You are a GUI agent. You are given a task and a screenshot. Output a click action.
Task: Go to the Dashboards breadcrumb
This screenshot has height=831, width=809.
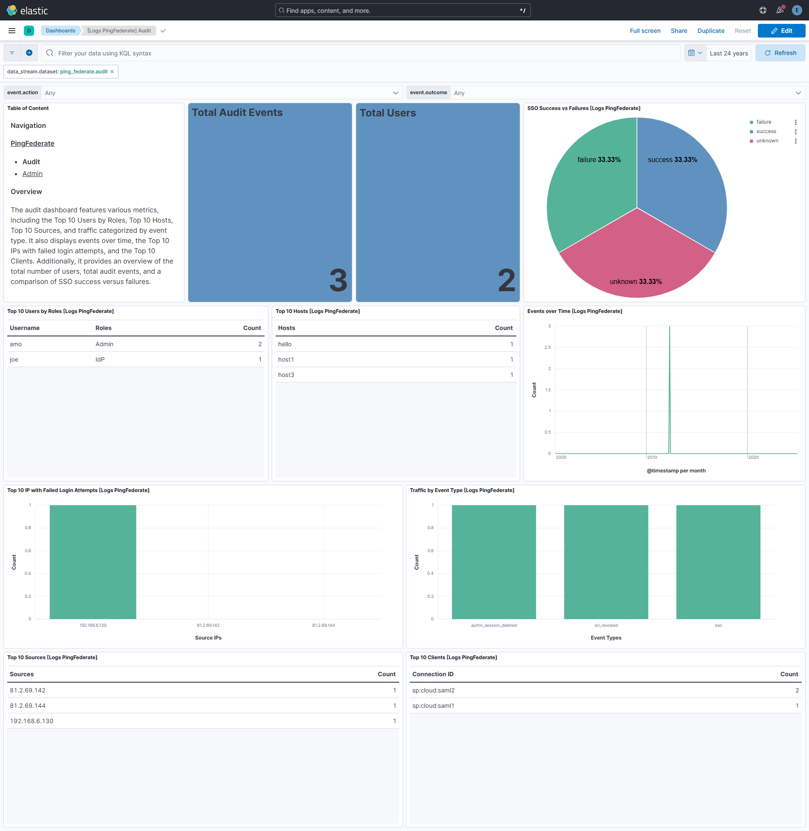pyautogui.click(x=60, y=30)
